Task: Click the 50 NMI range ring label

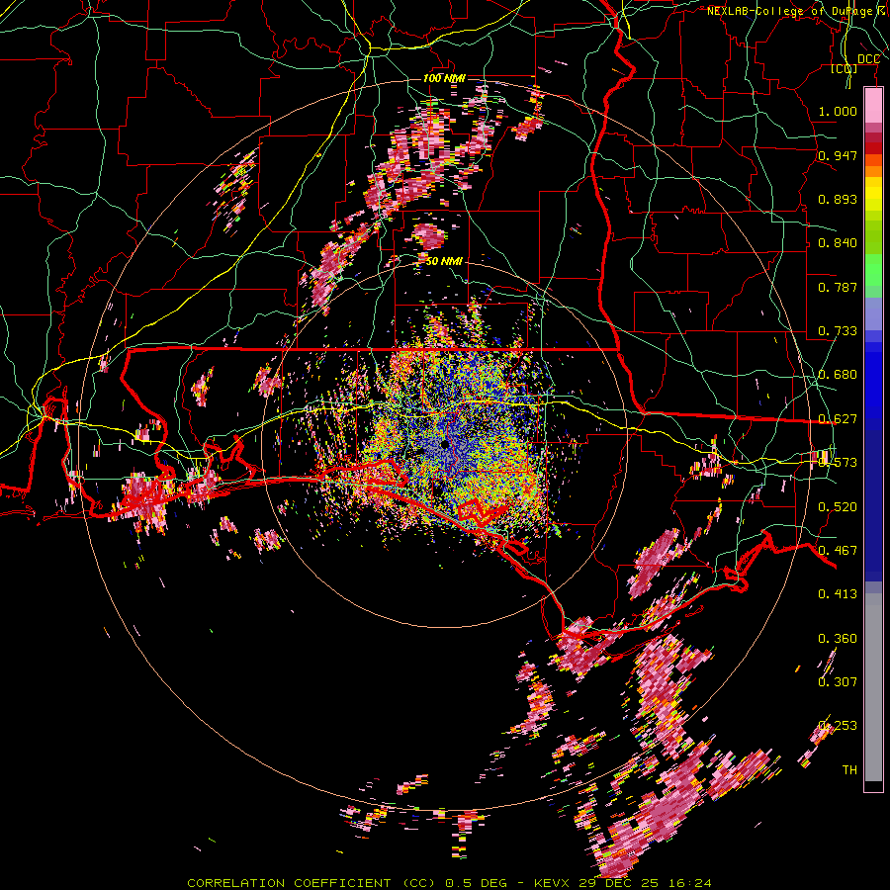Action: (444, 261)
